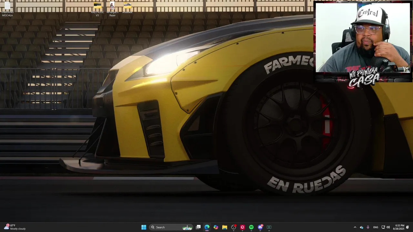Switch the ENG input language
This screenshot has height=232, width=413.
pos(376,227)
